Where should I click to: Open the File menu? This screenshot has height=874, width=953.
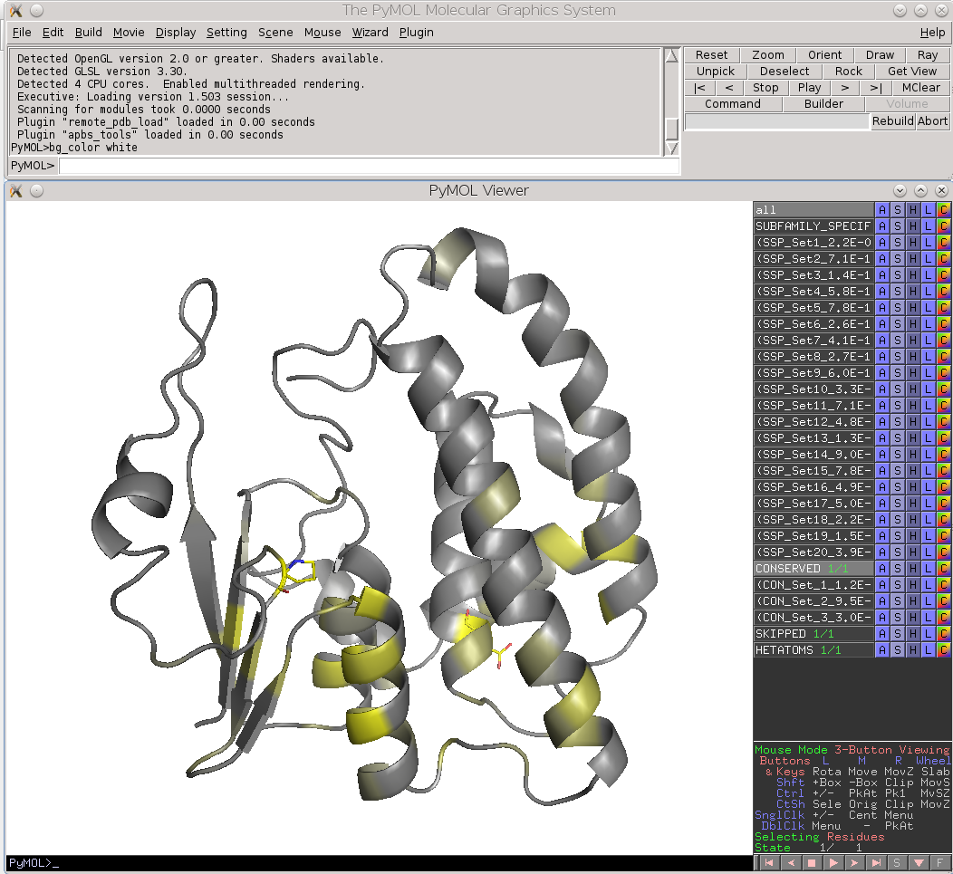pyautogui.click(x=21, y=33)
